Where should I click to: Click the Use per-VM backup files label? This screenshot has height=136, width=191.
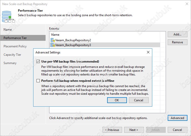point(70,62)
